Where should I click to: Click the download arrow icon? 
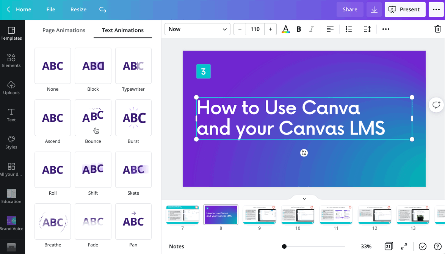374,9
